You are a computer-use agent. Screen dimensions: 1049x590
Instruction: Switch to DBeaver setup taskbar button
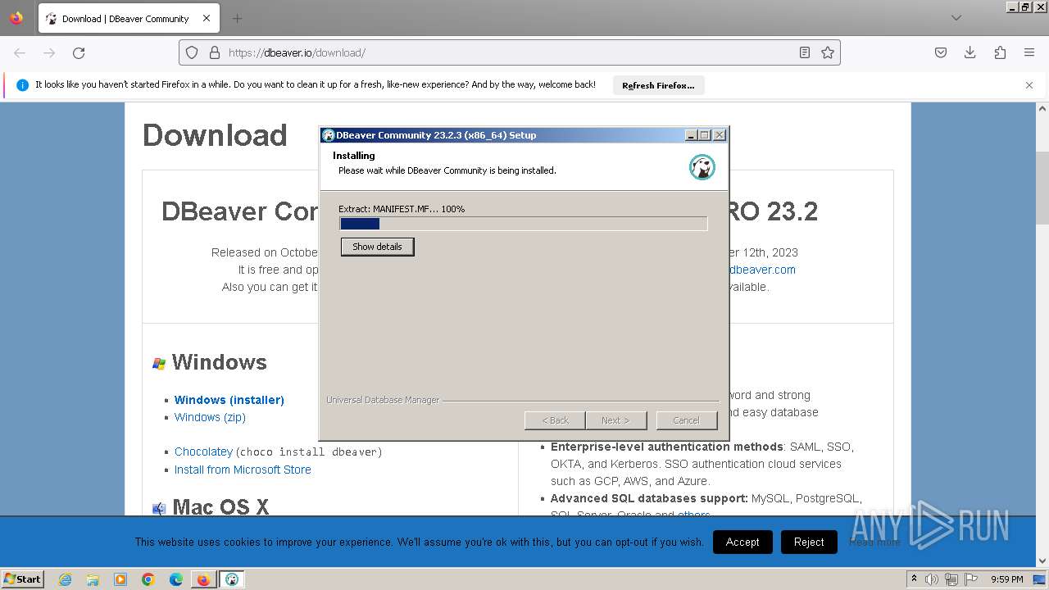[232, 579]
